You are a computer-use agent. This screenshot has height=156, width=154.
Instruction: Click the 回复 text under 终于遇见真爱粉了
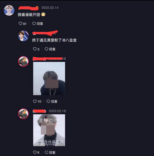[x=52, y=49]
